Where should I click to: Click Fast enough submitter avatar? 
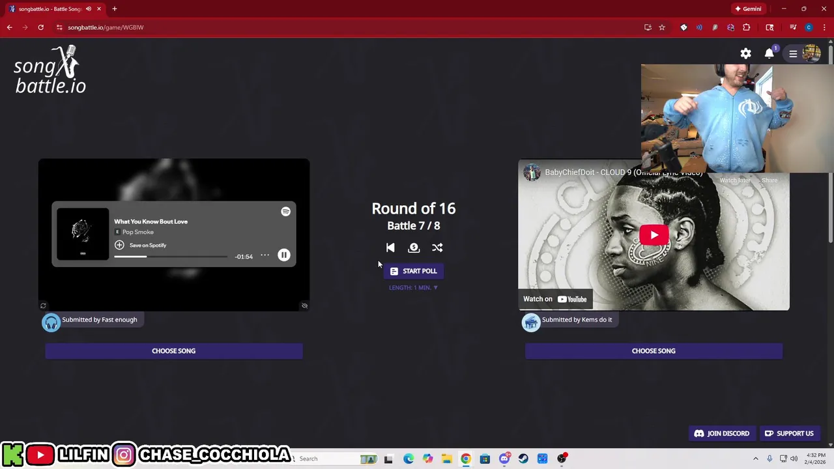[x=51, y=322]
